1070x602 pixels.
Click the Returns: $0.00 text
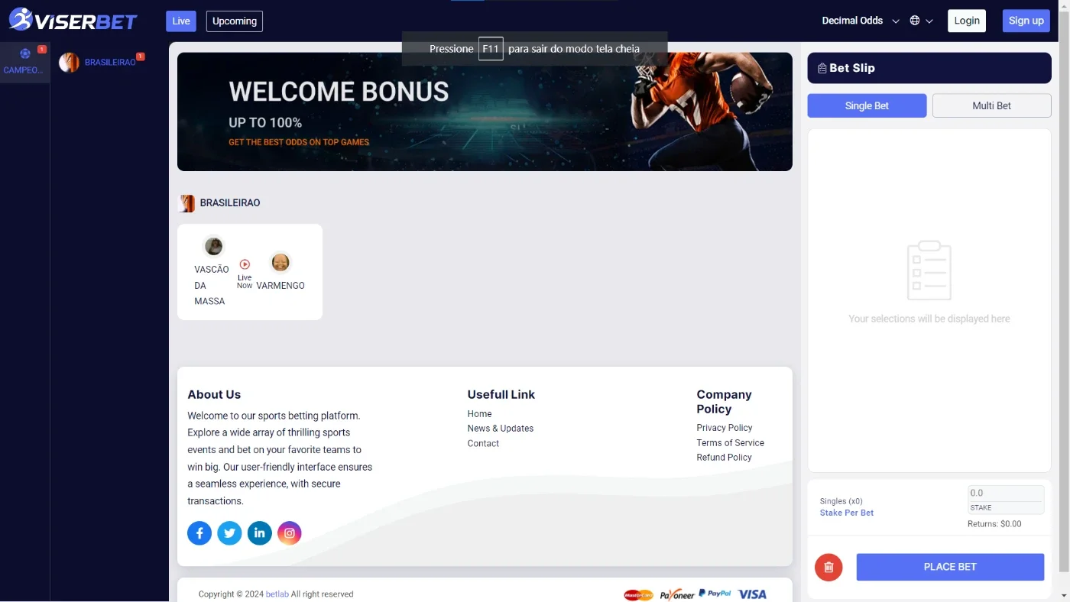[x=994, y=524]
